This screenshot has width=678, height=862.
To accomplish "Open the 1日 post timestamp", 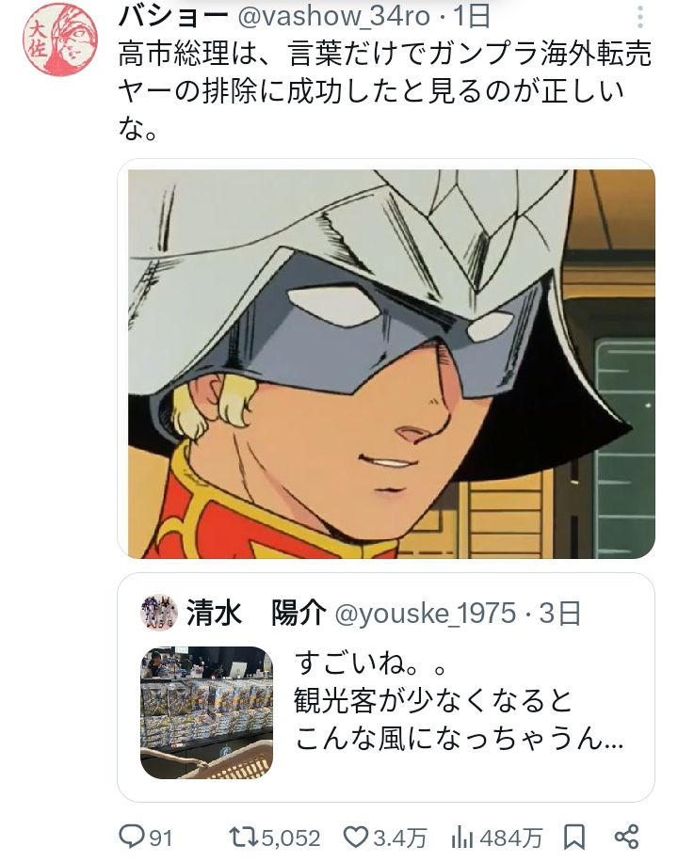I will tap(472, 17).
